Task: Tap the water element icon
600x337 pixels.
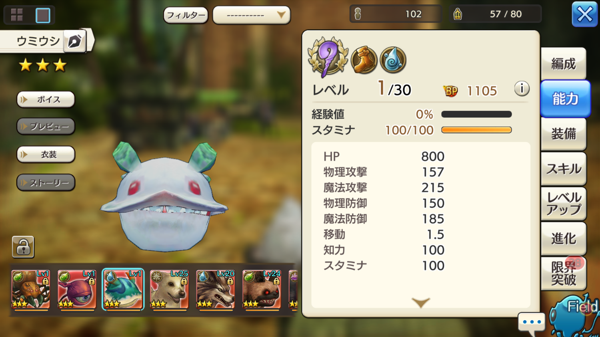Action: pyautogui.click(x=393, y=60)
